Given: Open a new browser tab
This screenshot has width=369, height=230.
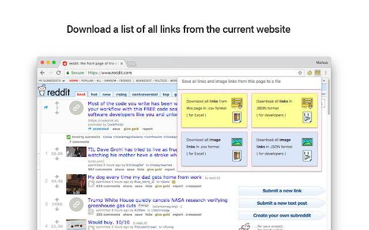Looking at the screenshot, I should click(131, 64).
